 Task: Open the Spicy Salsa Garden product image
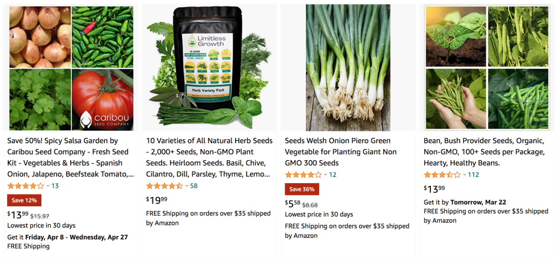point(71,68)
